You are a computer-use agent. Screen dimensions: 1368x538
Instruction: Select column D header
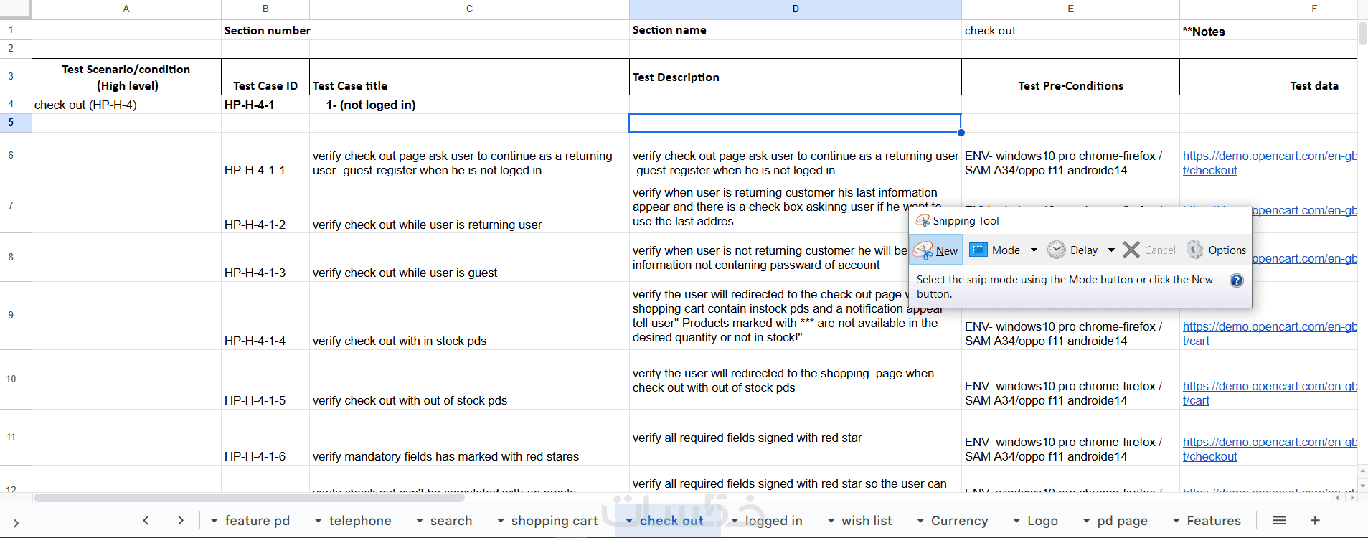pyautogui.click(x=795, y=9)
